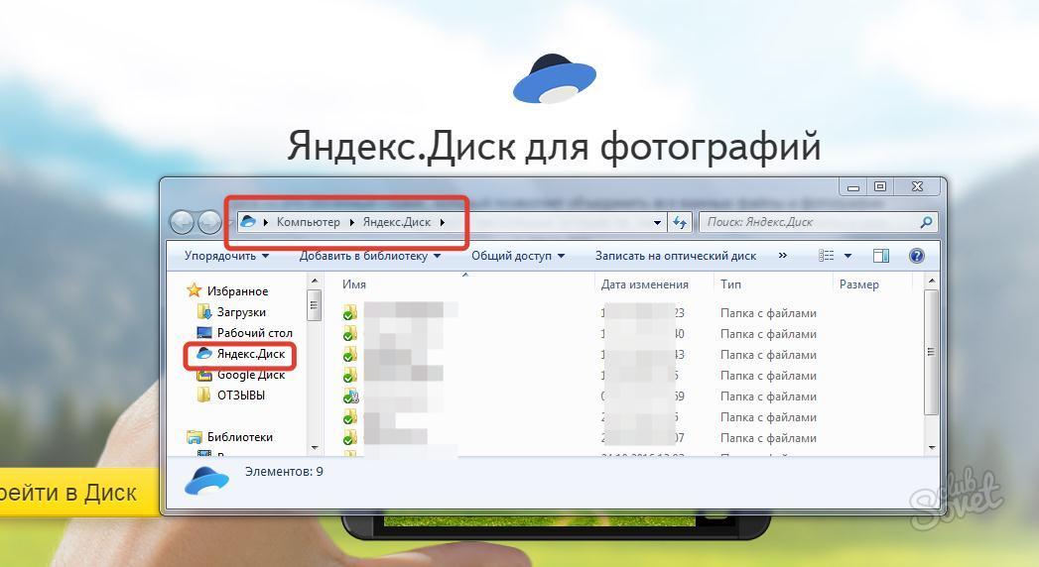Click first synced folder icon in list

coord(350,312)
